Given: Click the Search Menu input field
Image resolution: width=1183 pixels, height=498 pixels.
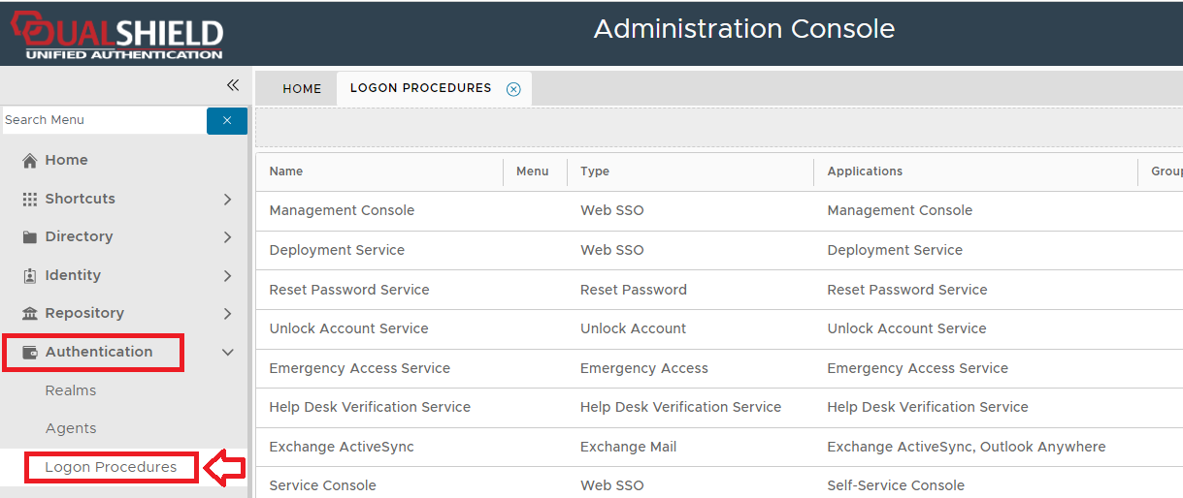Looking at the screenshot, I should (x=104, y=120).
